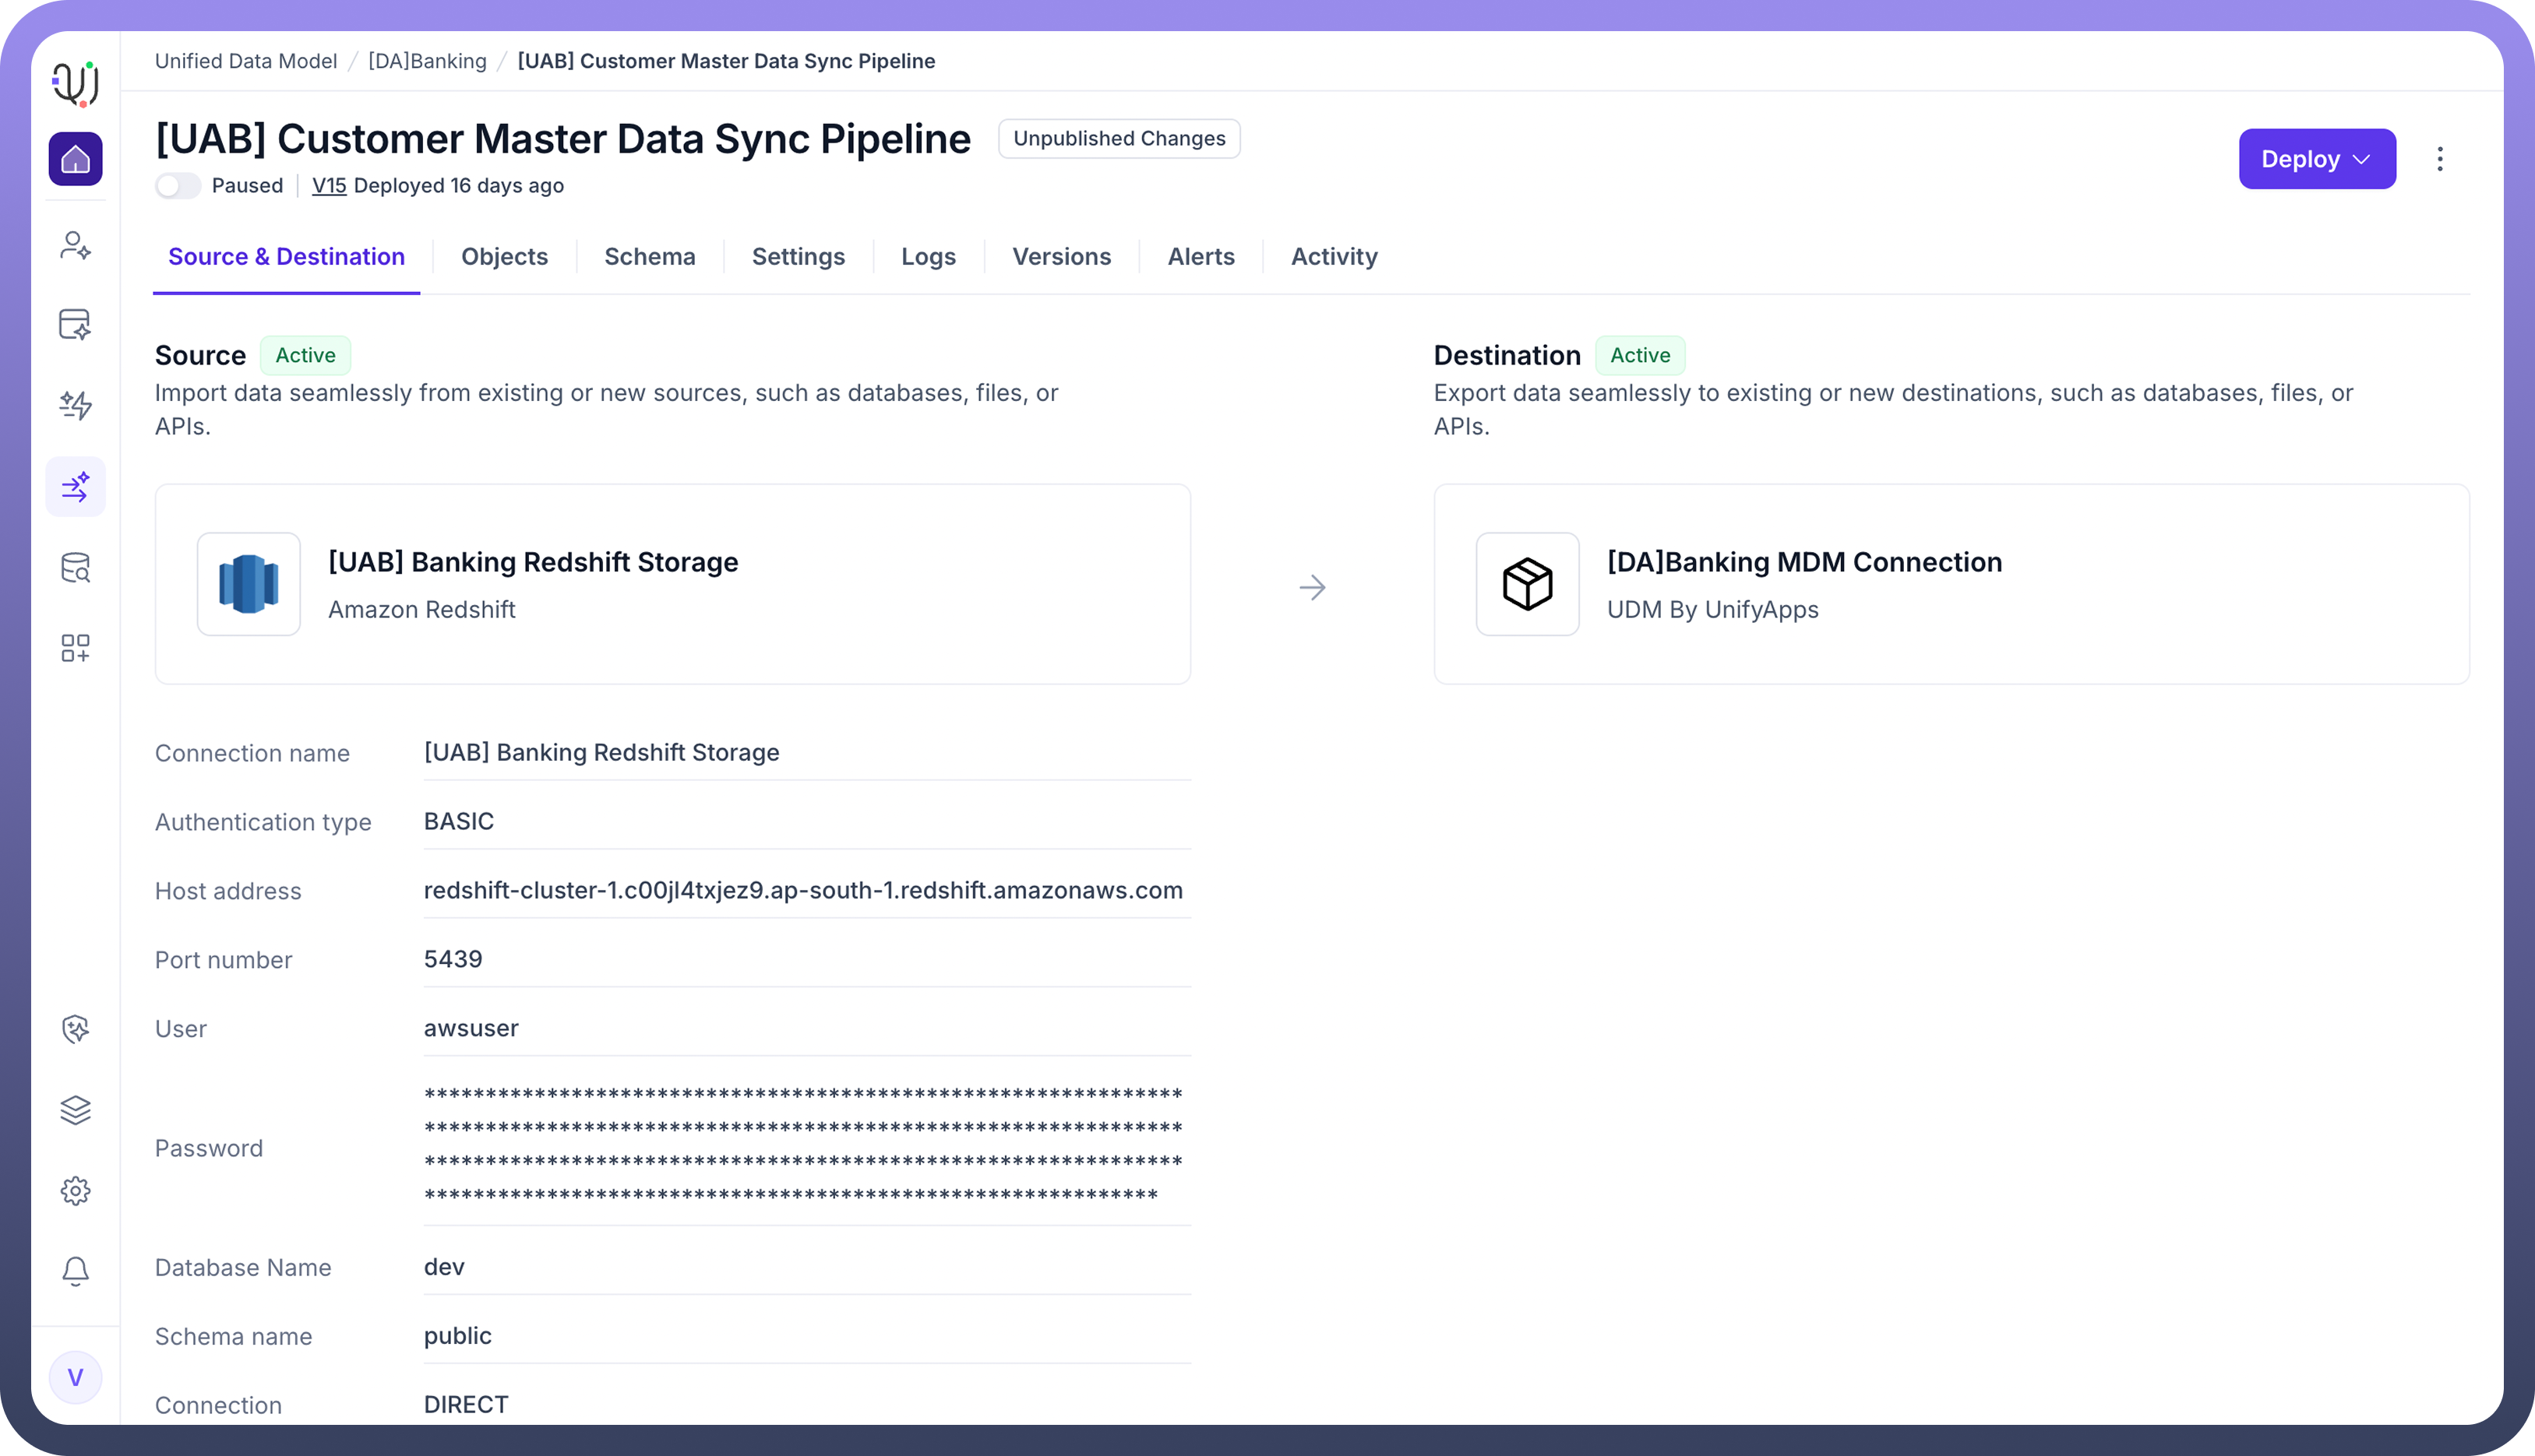Switch to the Objects tab
Screen dimensions: 2535x1456
(x=504, y=257)
